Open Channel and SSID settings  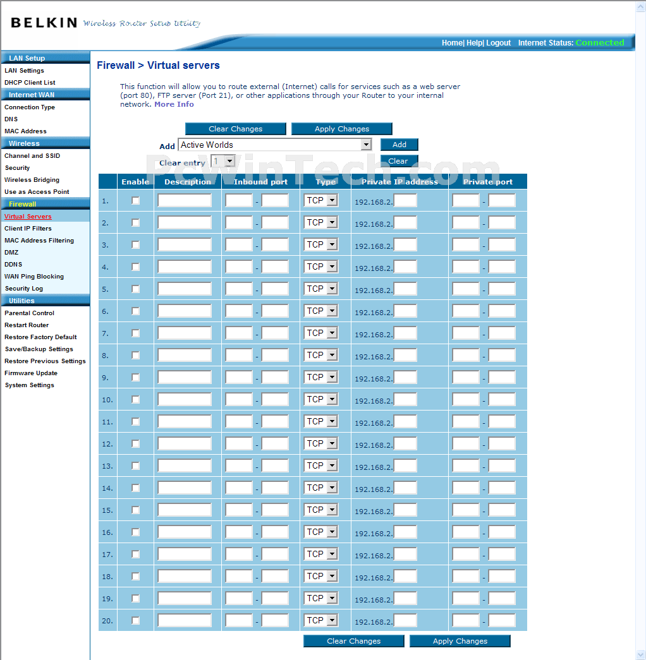pos(32,156)
